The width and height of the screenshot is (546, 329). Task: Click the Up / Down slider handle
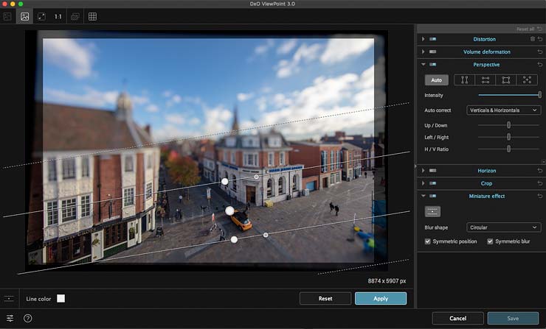[509, 125]
